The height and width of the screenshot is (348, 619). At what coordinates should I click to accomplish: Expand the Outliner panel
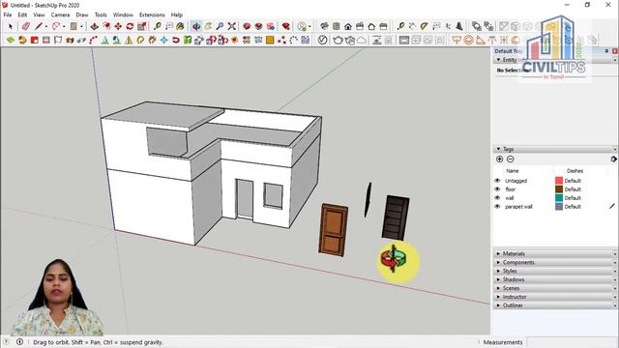coord(555,305)
